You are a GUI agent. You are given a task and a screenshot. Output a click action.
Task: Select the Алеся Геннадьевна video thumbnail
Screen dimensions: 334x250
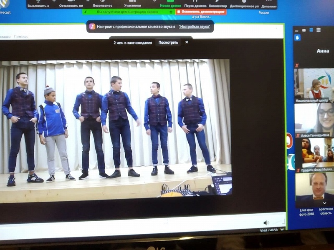[x=314, y=118]
